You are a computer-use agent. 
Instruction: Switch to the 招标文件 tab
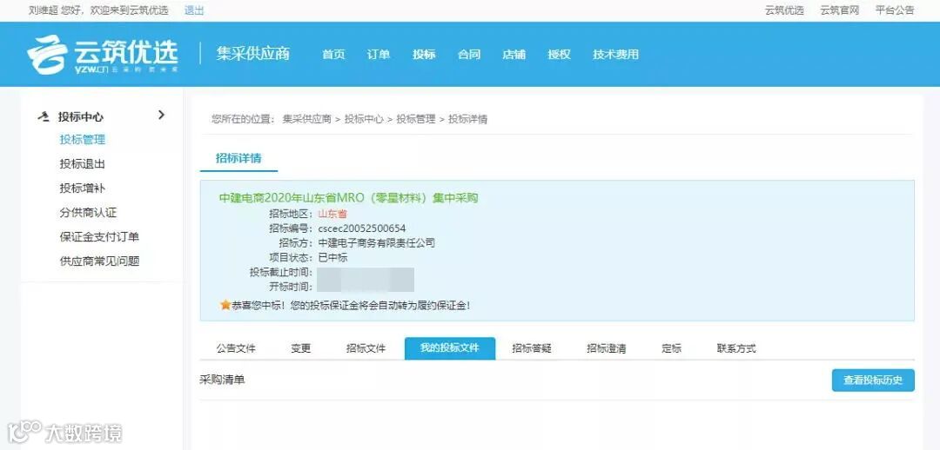(366, 348)
